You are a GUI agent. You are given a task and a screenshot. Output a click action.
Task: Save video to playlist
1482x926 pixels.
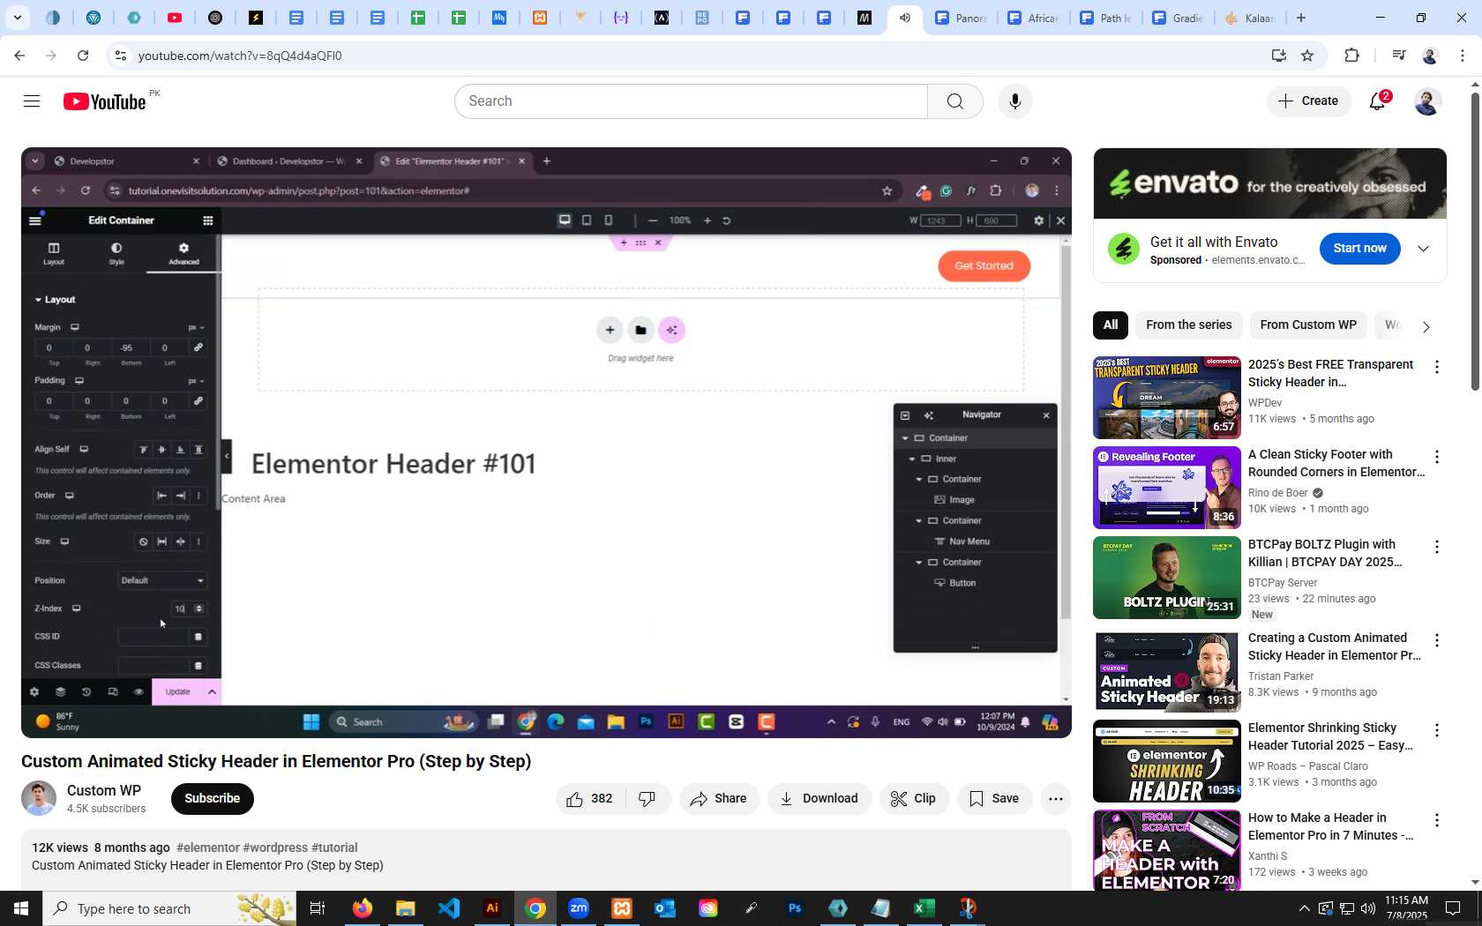point(994,799)
